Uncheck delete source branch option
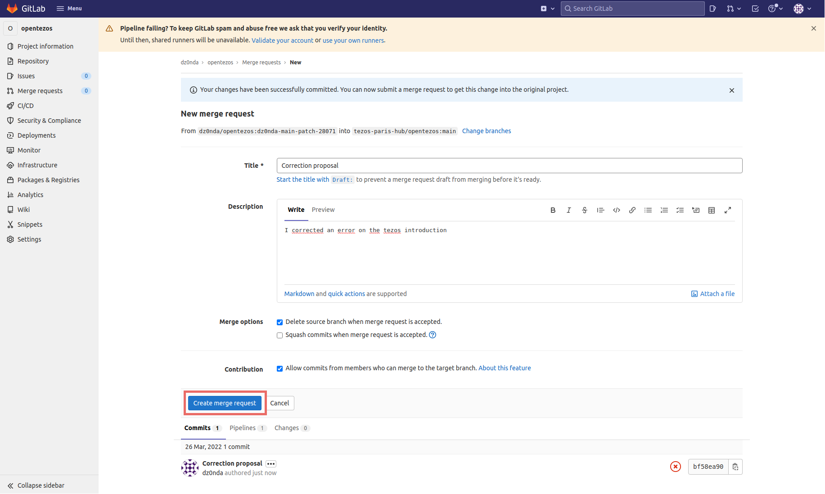Screen dimensions: 825x494 280,322
